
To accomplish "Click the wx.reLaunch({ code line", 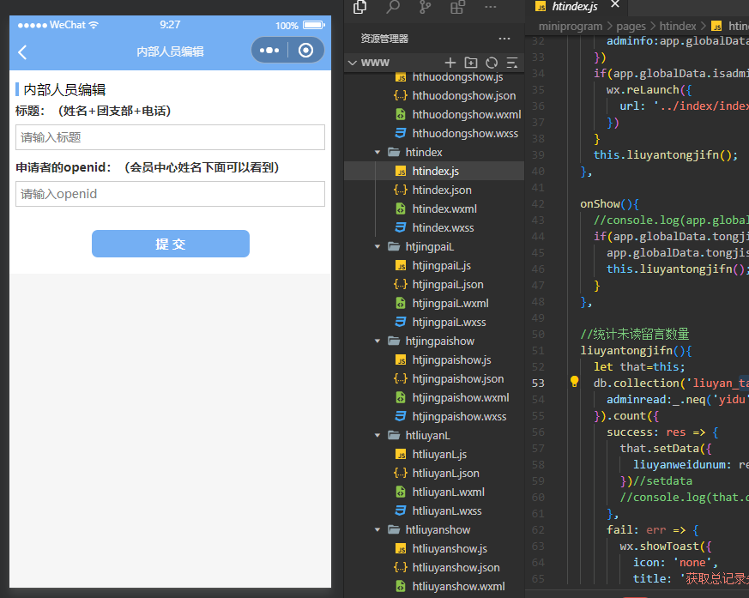I will (649, 90).
